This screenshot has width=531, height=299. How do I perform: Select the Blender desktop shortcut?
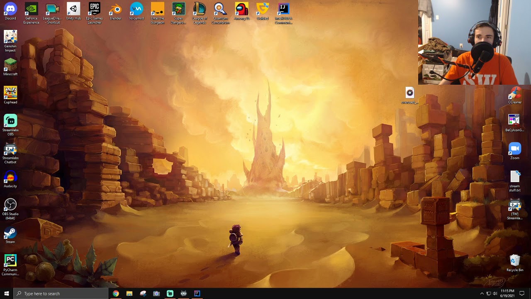(115, 12)
